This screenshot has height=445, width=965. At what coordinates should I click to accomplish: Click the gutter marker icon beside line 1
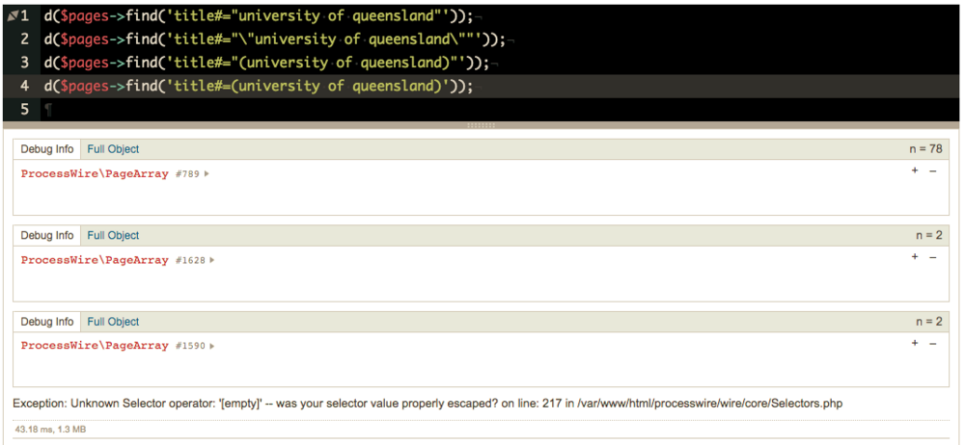point(12,16)
